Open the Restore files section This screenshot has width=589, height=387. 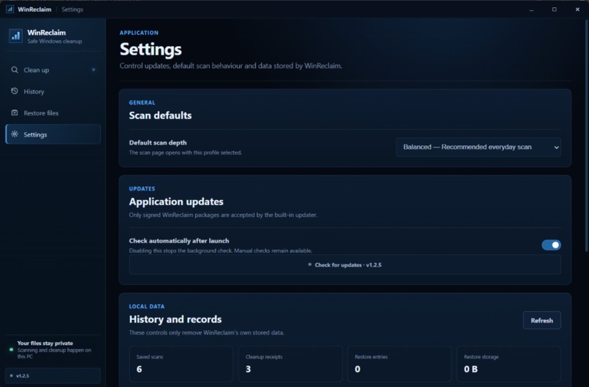tap(53, 112)
